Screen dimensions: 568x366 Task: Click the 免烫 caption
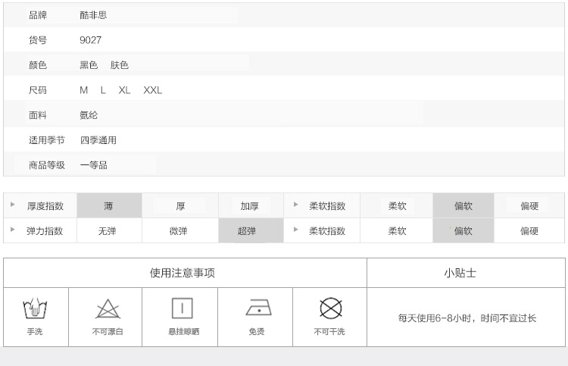click(257, 331)
